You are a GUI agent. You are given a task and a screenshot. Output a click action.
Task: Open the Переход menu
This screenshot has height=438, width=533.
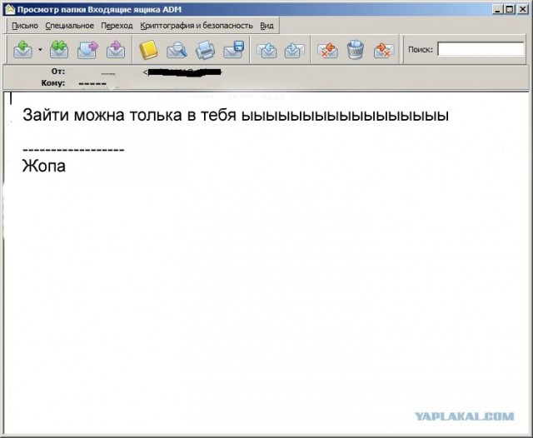(x=117, y=26)
